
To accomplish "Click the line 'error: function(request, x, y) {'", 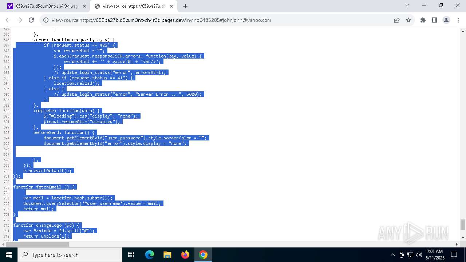I will click(74, 40).
